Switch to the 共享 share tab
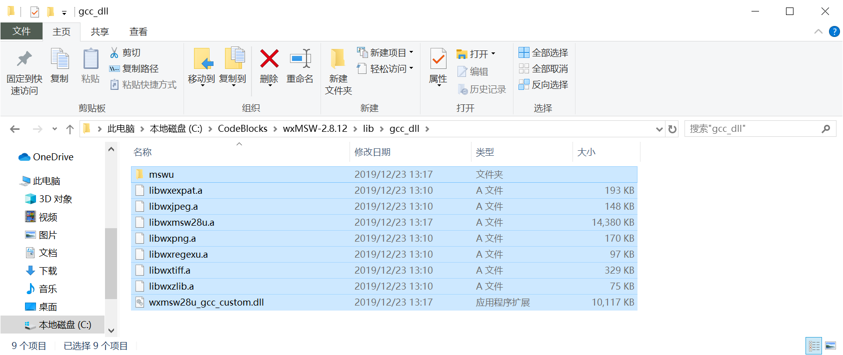This screenshot has height=355, width=843. coord(99,31)
